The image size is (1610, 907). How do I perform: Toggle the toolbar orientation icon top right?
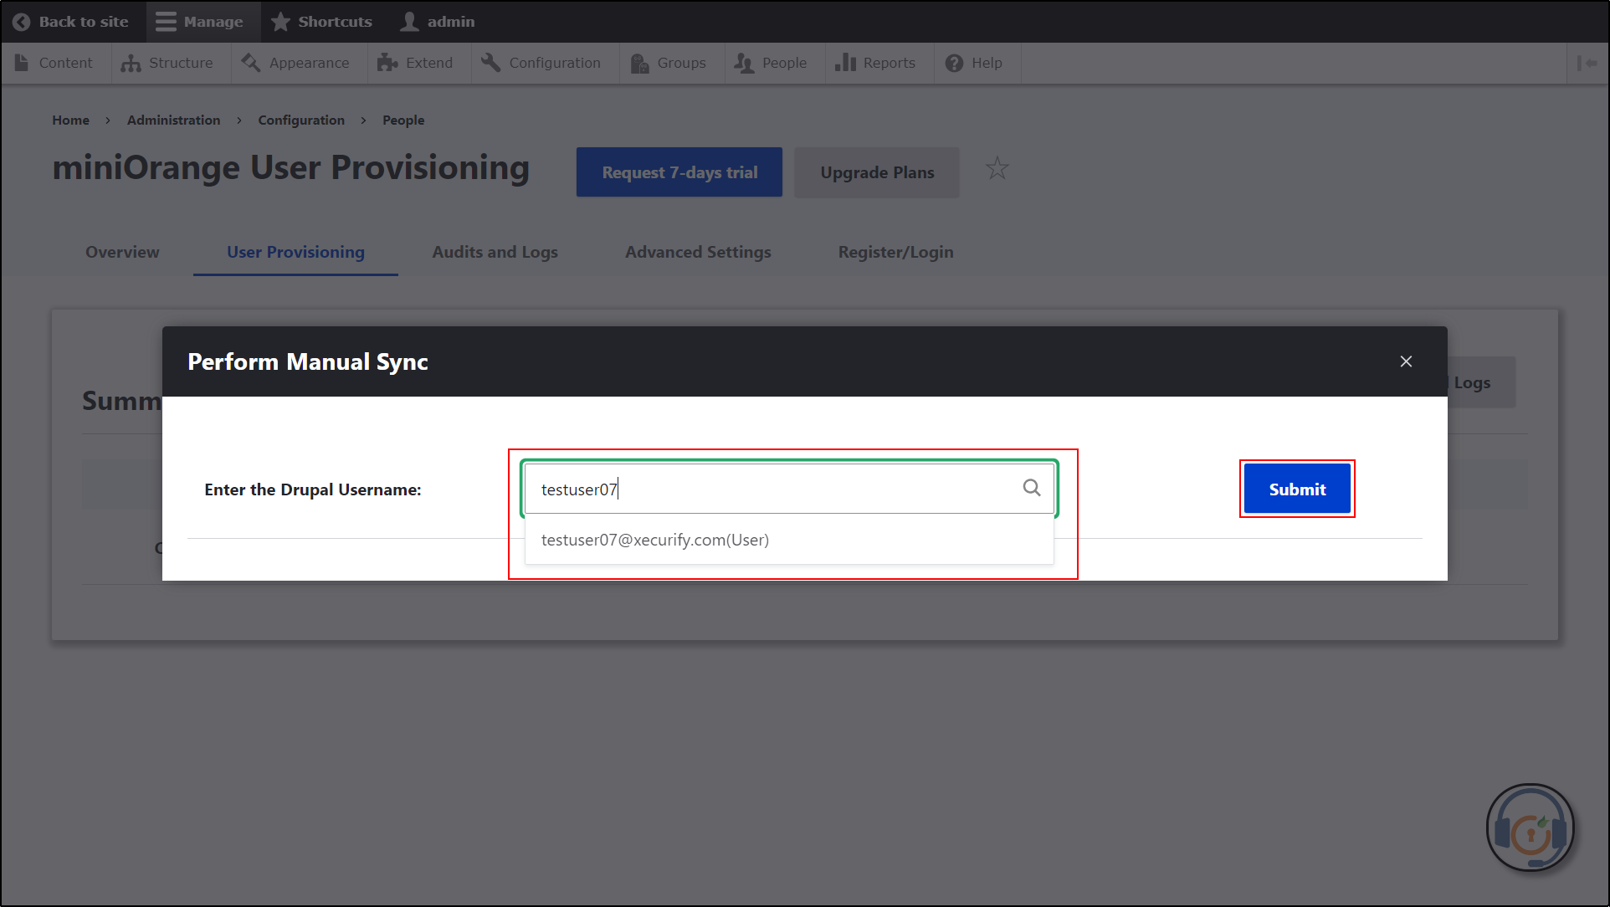[x=1587, y=62]
